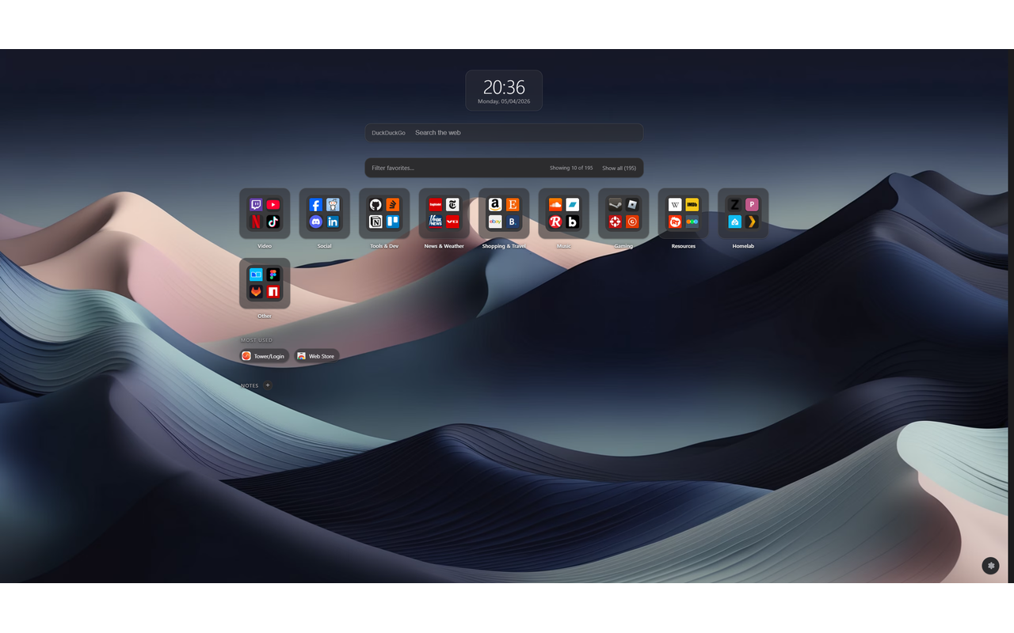Expand the Resources folder label
This screenshot has height=633, width=1014.
click(x=684, y=246)
